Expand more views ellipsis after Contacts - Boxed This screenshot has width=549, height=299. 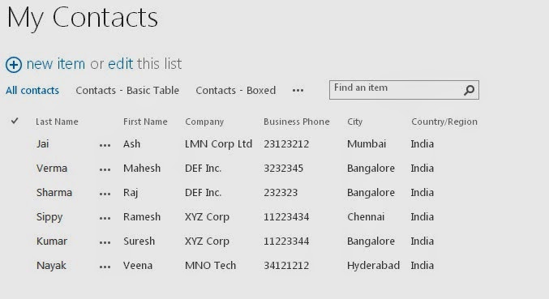tap(298, 91)
